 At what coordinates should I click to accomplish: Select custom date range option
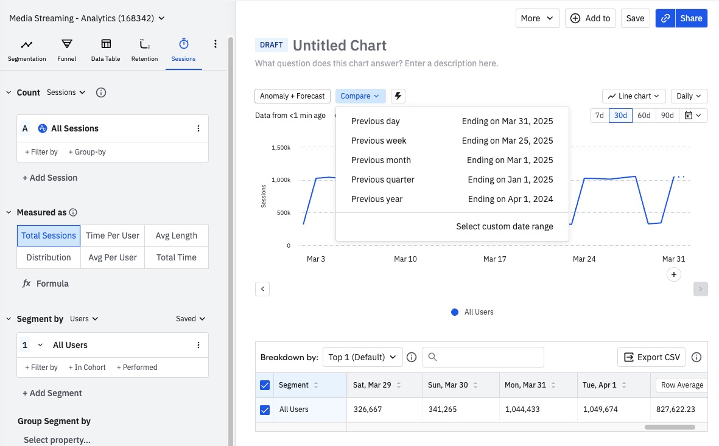pyautogui.click(x=505, y=226)
